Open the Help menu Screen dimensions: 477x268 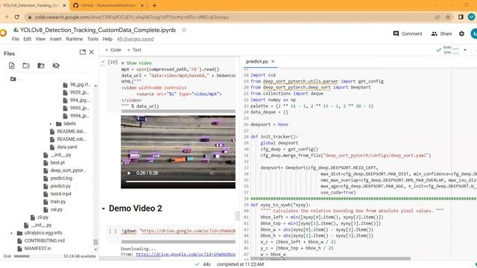[x=107, y=39]
